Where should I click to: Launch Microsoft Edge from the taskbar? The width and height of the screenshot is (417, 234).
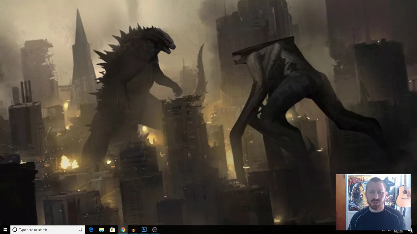click(91, 230)
